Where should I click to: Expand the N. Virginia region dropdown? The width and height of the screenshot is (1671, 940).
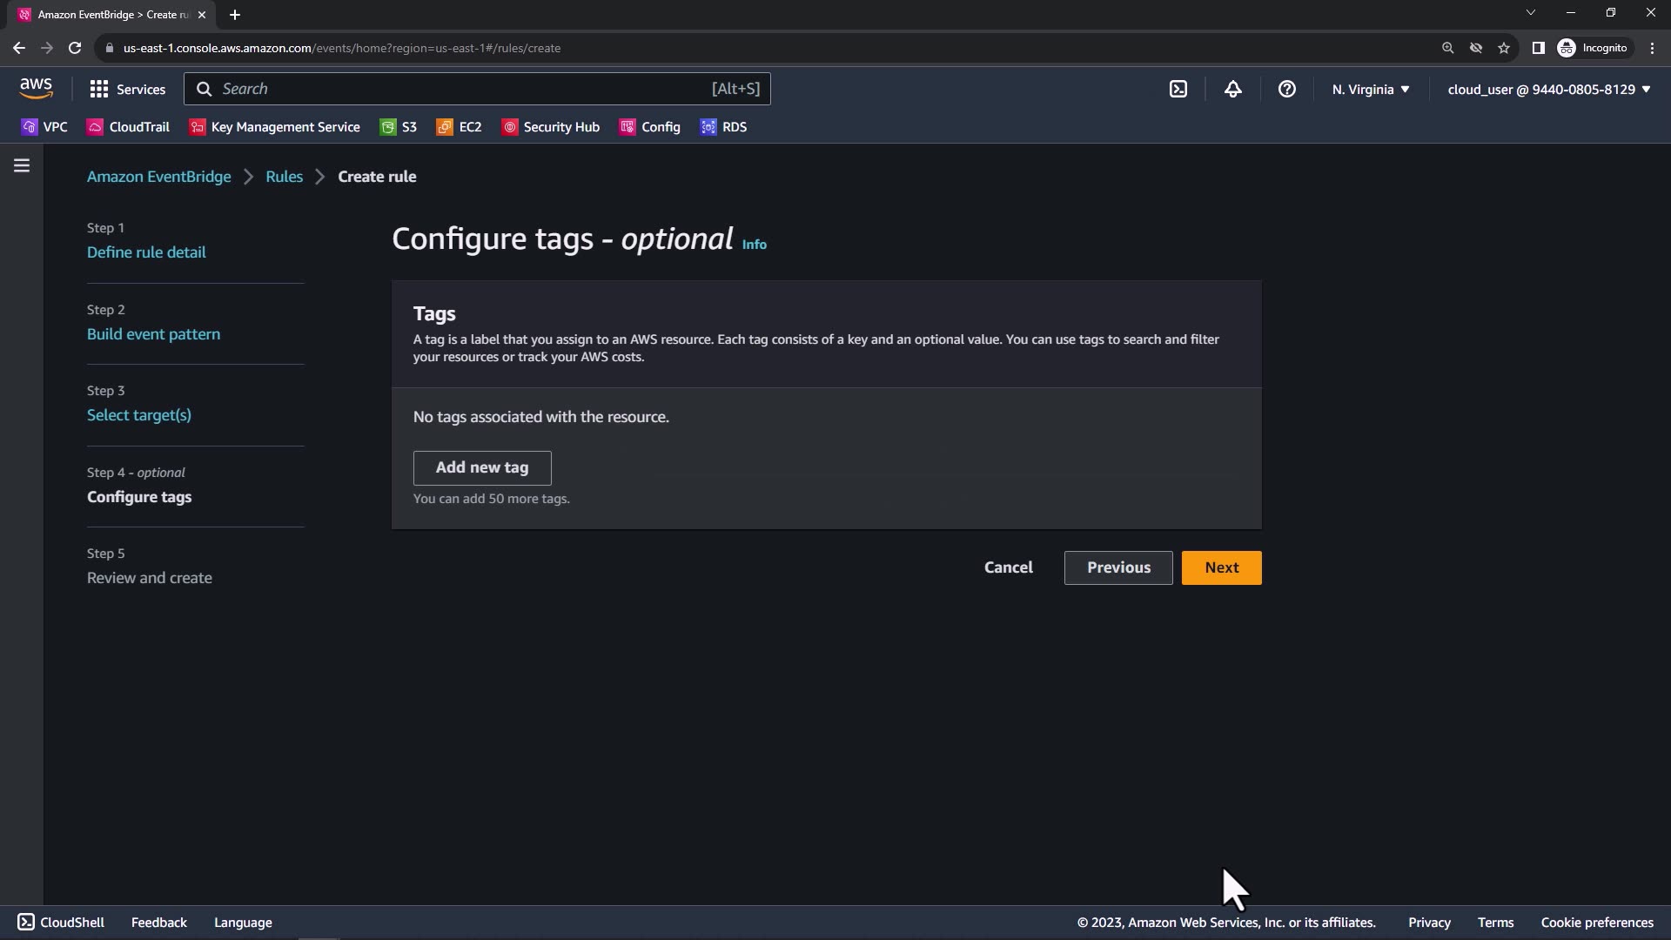tap(1370, 89)
